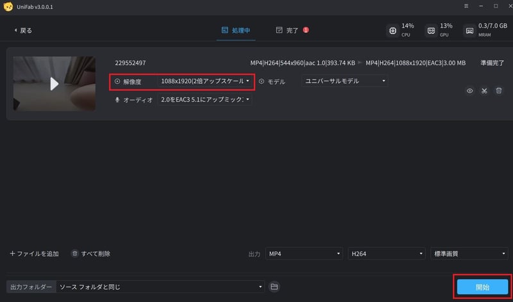Click the MRAM memory icon
Viewport: 513px width, 302px height.
(x=469, y=30)
